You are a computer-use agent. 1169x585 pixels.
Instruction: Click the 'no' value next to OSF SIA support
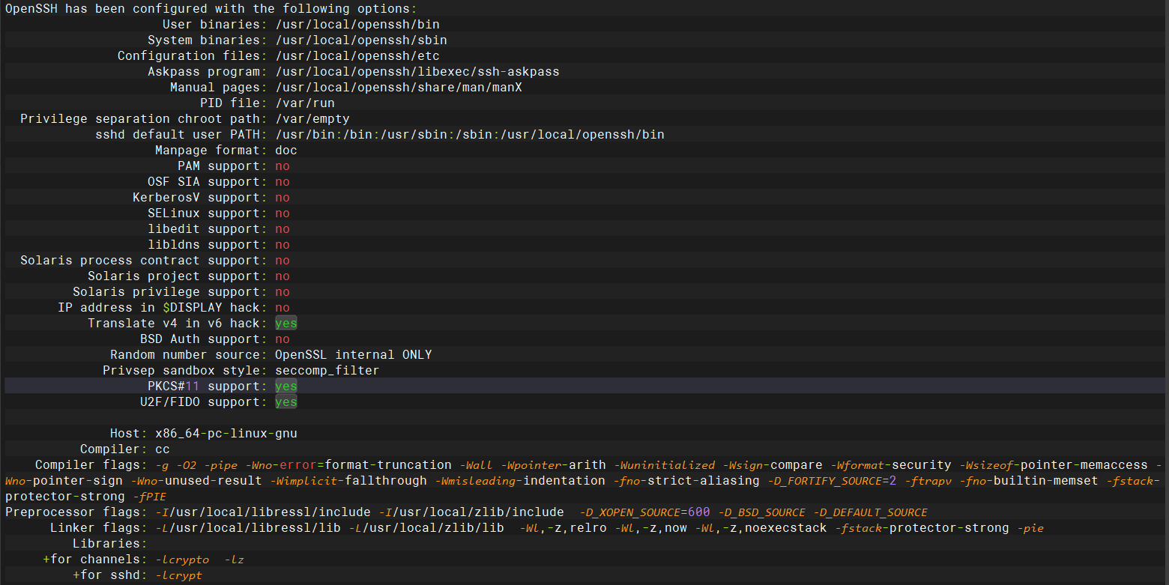click(283, 182)
